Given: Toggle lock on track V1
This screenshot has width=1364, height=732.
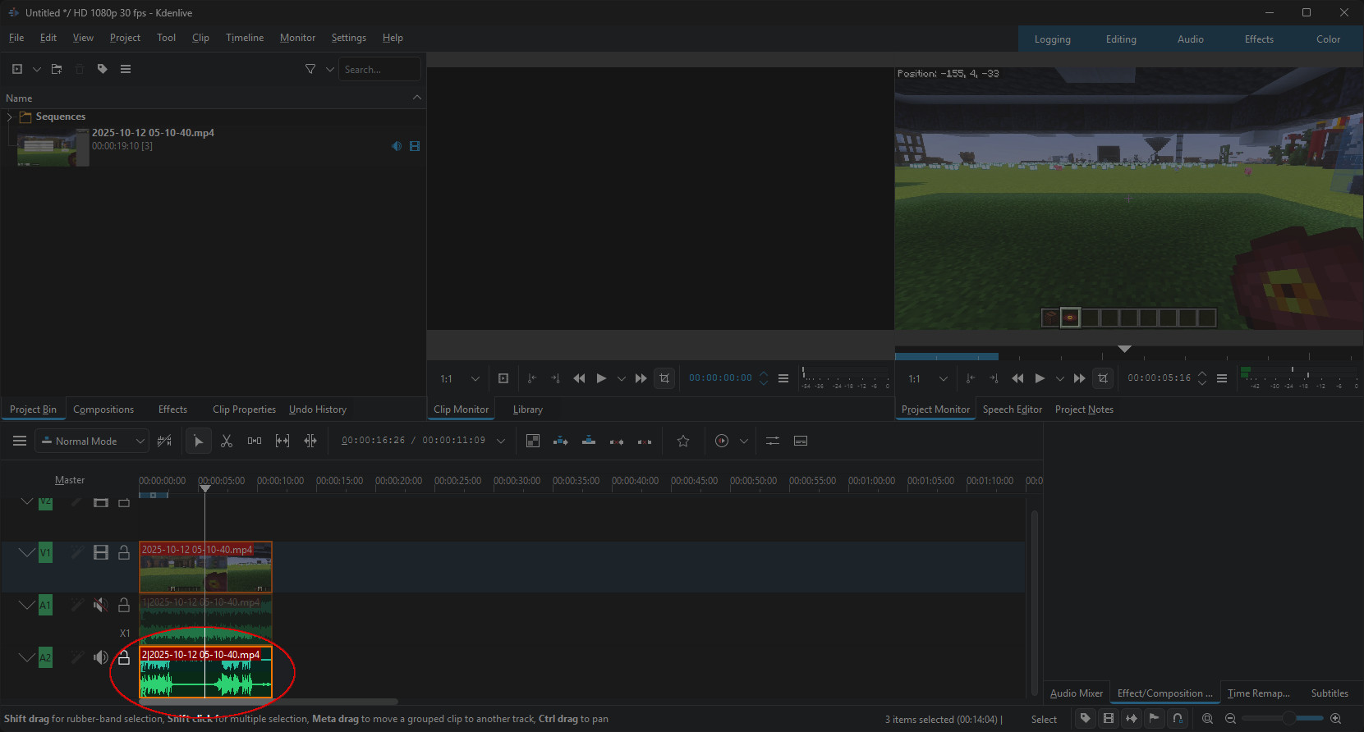Looking at the screenshot, I should click(124, 553).
